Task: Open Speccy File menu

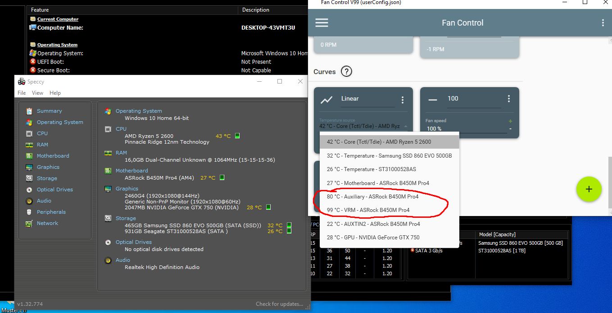Action: 22,93
